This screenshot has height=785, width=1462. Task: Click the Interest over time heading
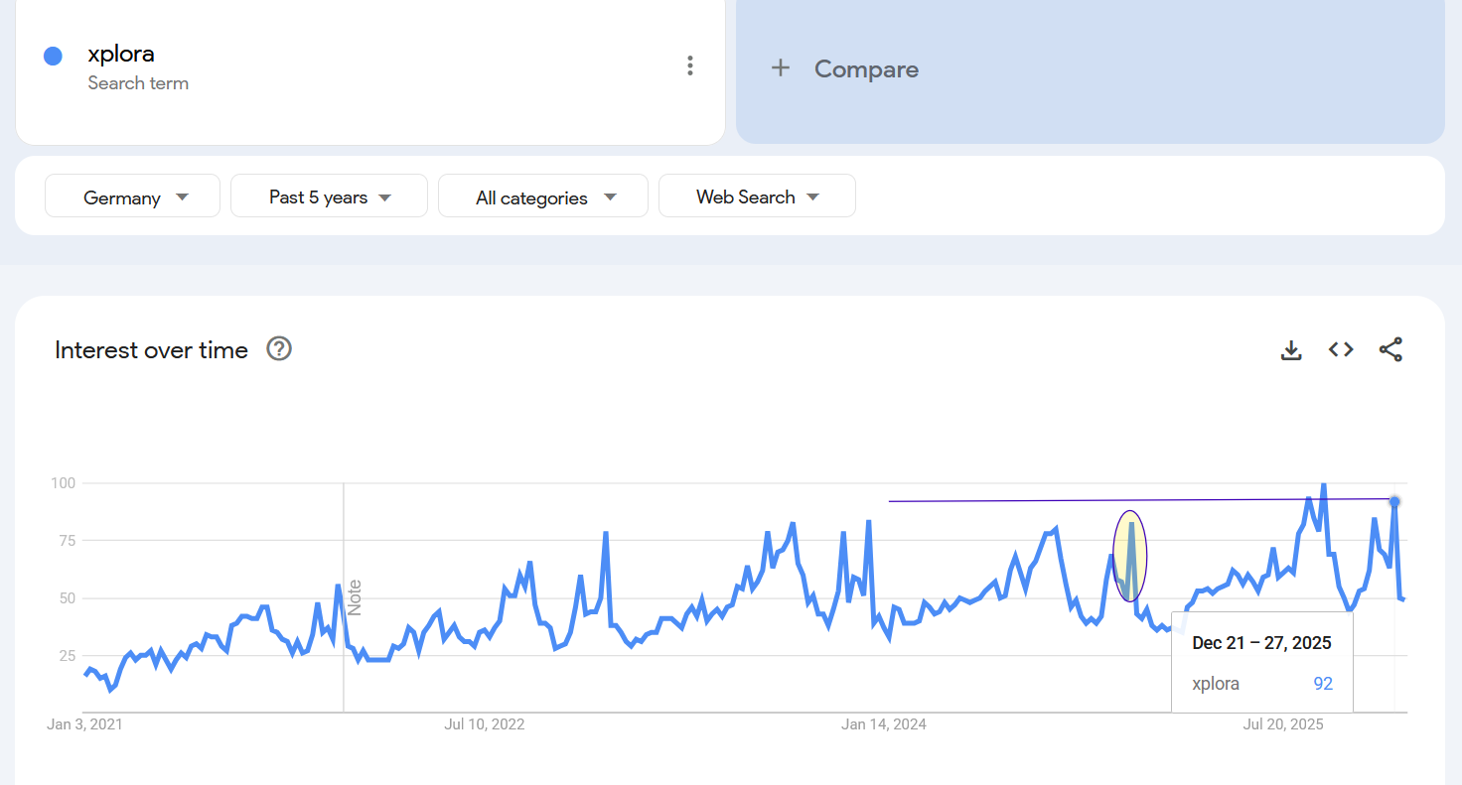coord(151,350)
